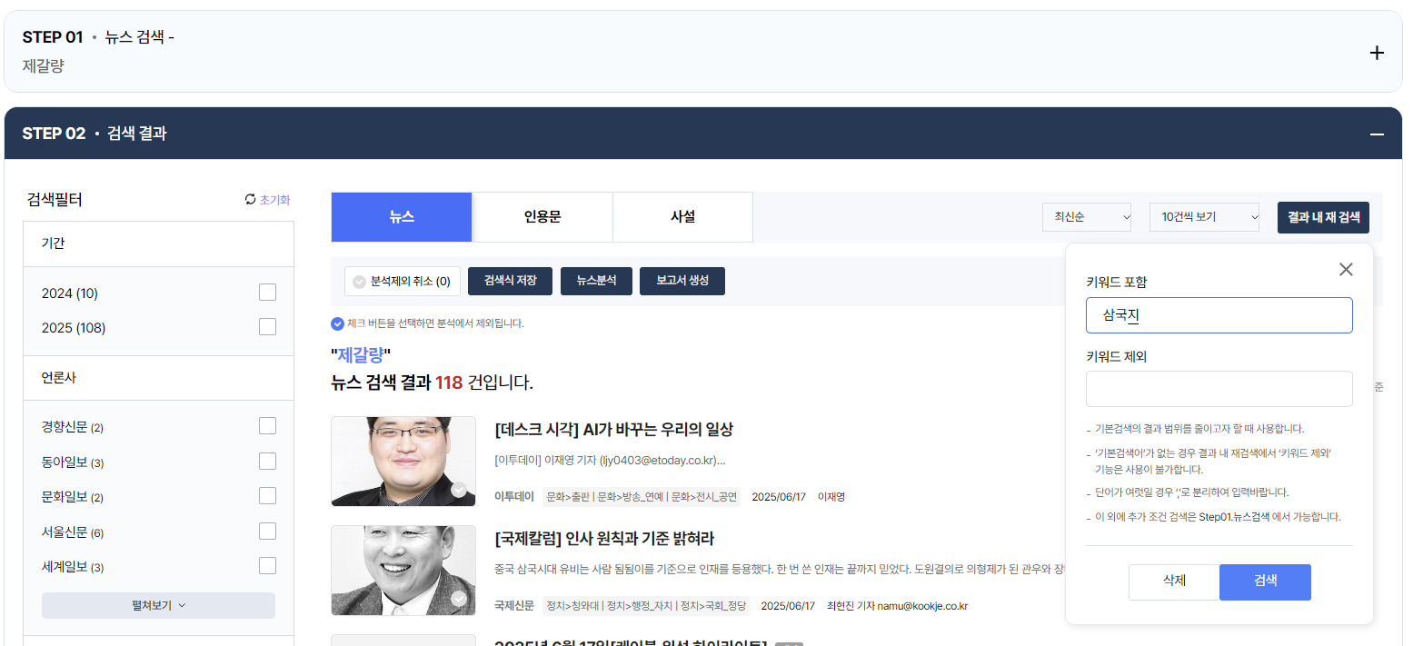Viewport: 1413px width, 646px height.
Task: Expand the press list with 펼쳐보기
Action: [x=157, y=605]
